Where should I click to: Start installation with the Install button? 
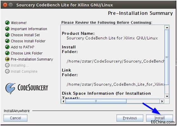tap(160, 118)
